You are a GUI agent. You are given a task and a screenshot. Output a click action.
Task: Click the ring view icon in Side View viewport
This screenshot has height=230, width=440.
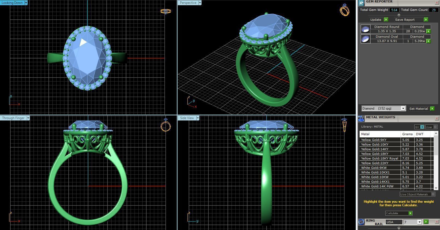344,125
